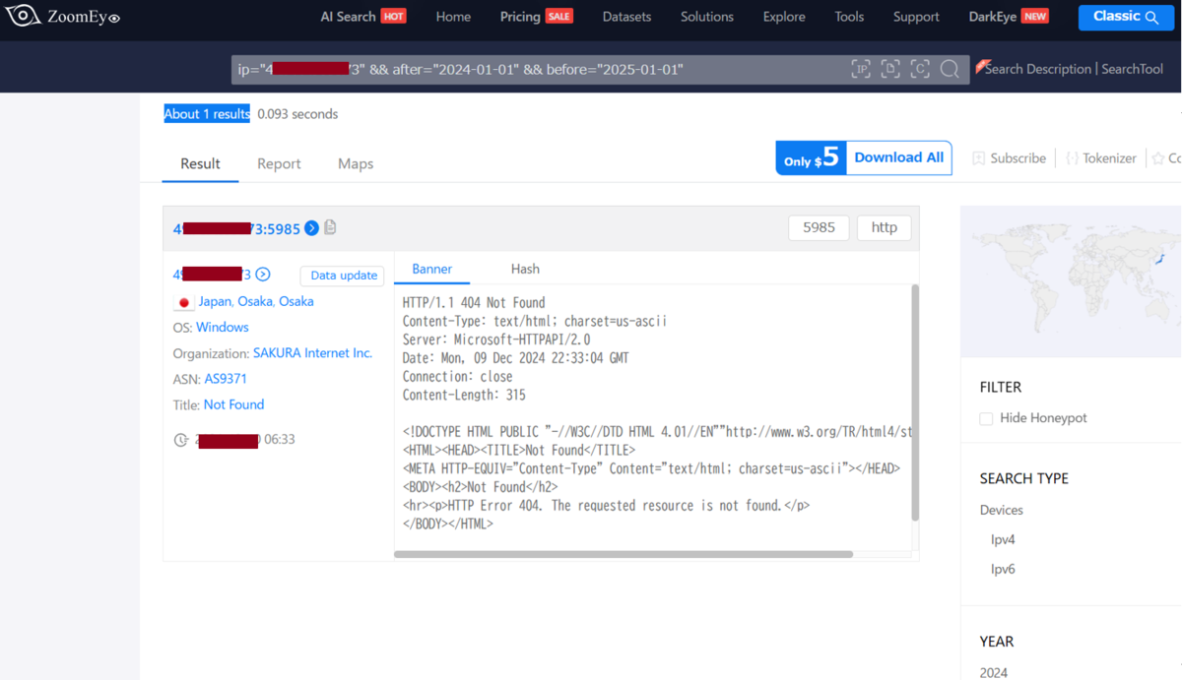Filter by Ipv4 devices
The image size is (1182, 680).
[x=1003, y=540]
